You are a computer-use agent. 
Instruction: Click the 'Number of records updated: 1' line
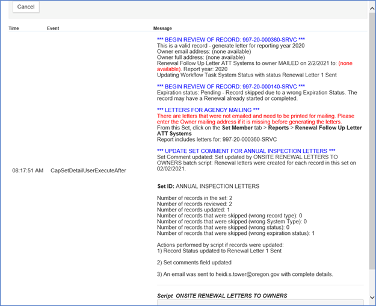pos(193,210)
